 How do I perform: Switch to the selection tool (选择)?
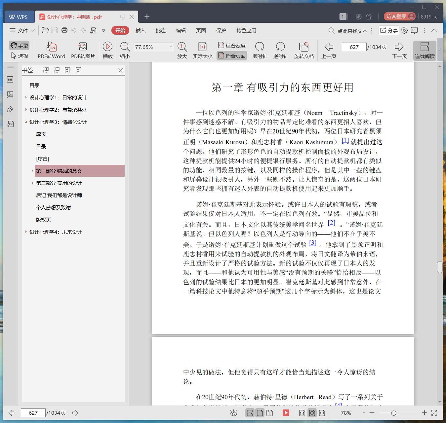19,56
